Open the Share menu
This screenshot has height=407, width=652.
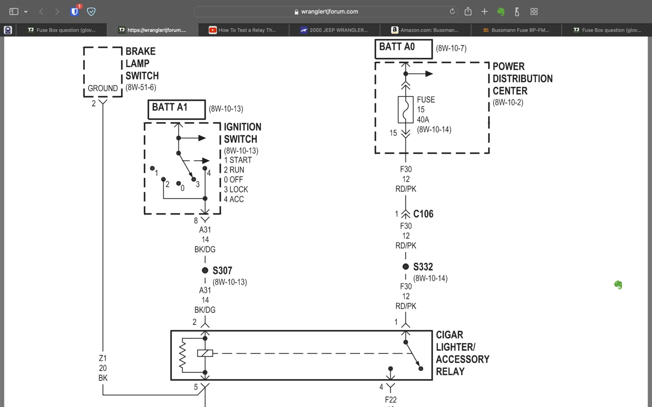(x=468, y=11)
